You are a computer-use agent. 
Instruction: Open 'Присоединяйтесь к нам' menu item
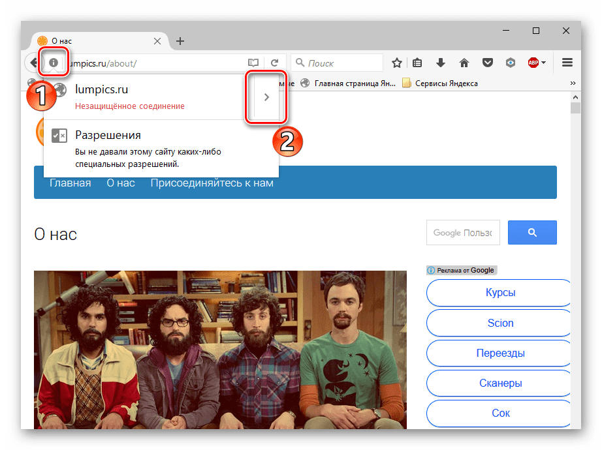click(x=212, y=183)
